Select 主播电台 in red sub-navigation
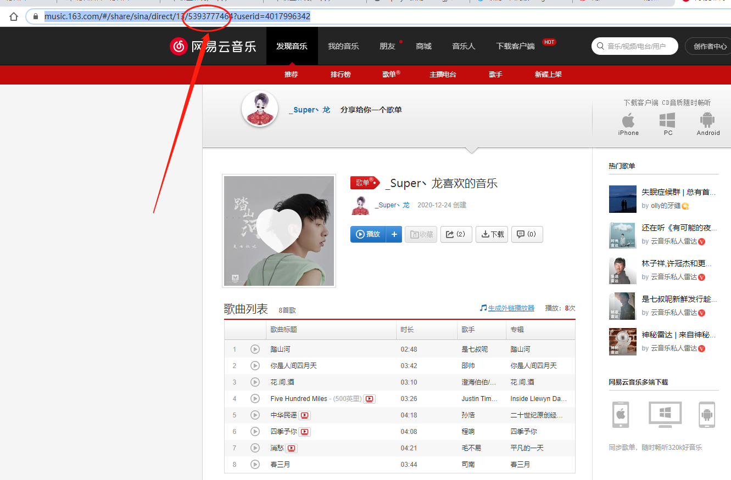This screenshot has height=480, width=731. [443, 74]
